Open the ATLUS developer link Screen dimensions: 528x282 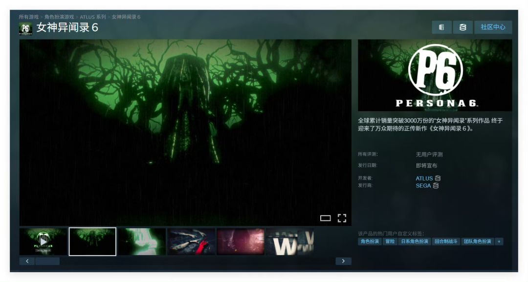pos(424,179)
